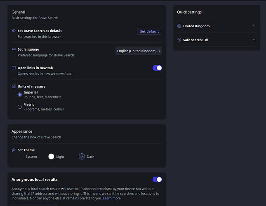Click the Set language label
This screenshot has height=206, width=266.
pyautogui.click(x=28, y=49)
